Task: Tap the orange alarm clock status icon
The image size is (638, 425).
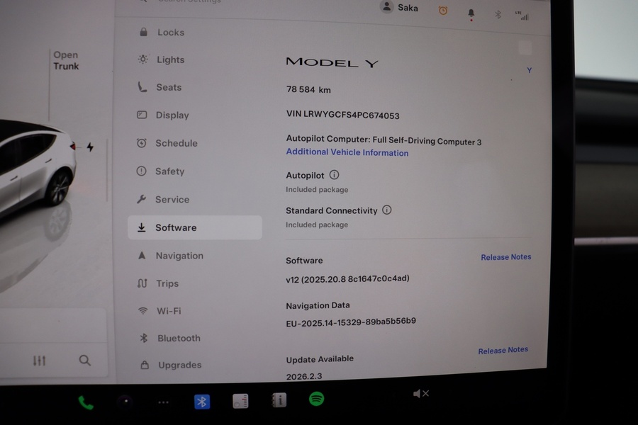Action: (x=443, y=11)
